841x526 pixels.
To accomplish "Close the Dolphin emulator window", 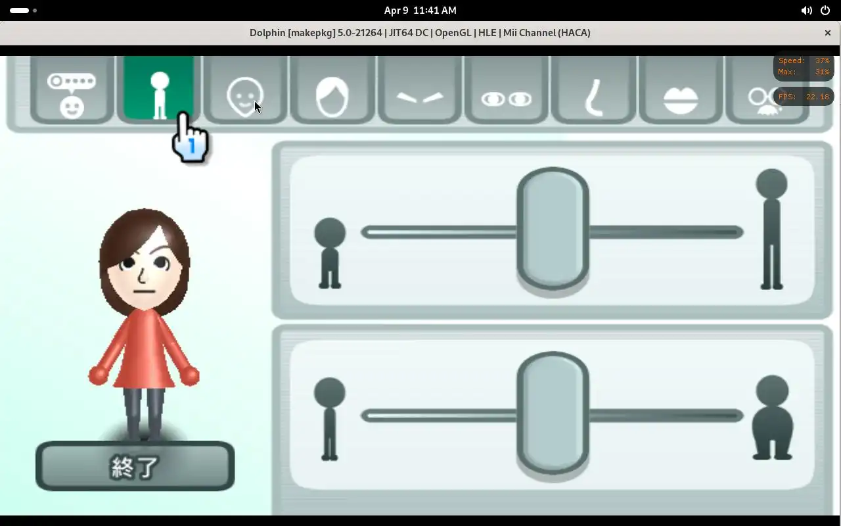I will (828, 33).
